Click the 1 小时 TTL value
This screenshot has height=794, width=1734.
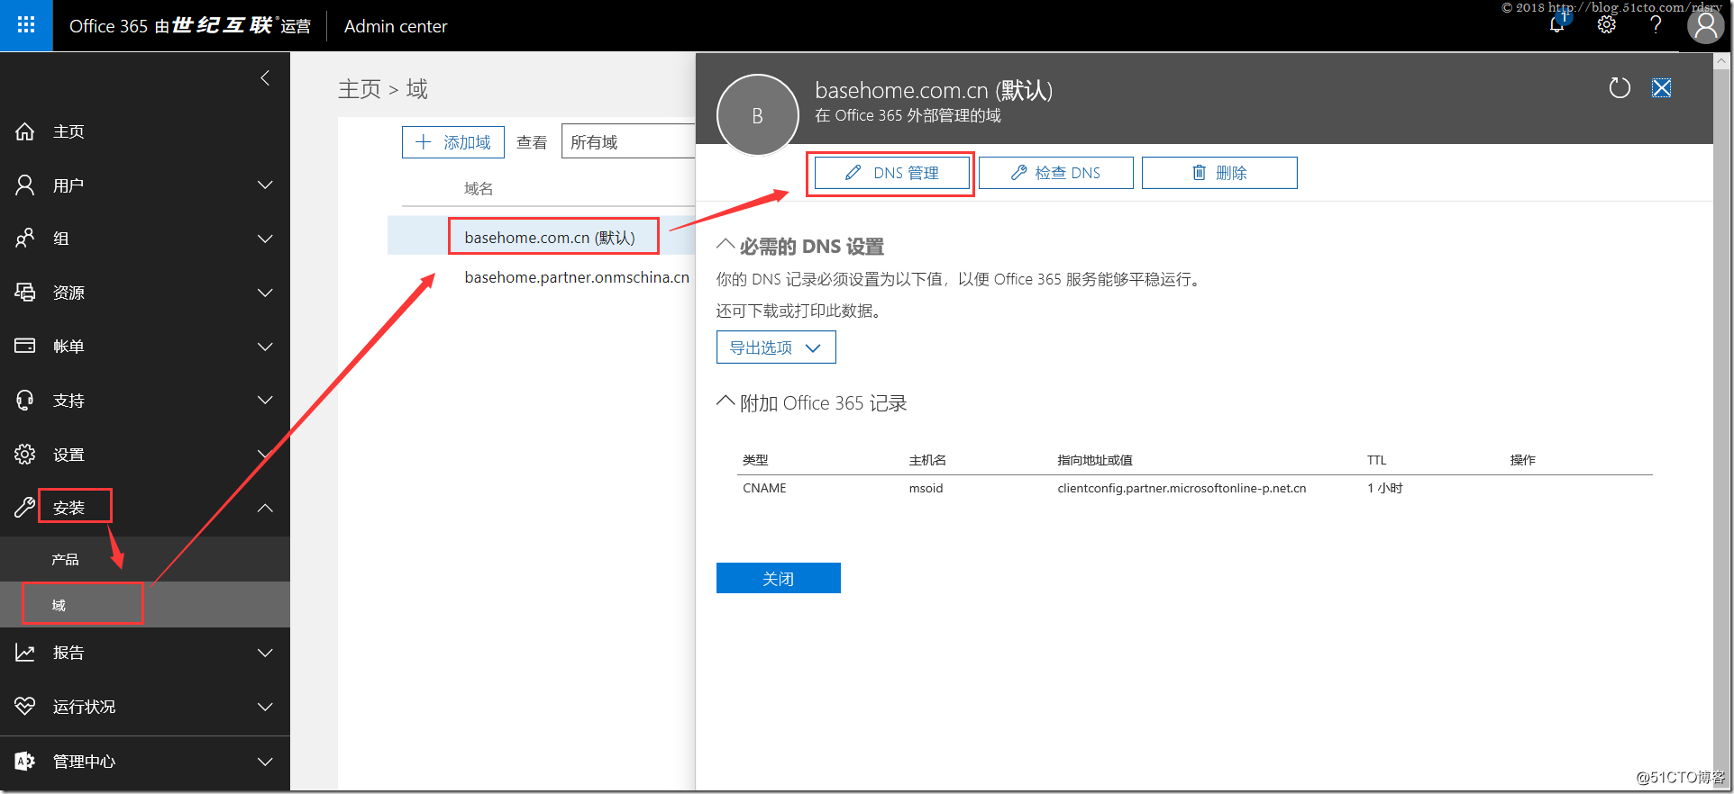(1384, 488)
